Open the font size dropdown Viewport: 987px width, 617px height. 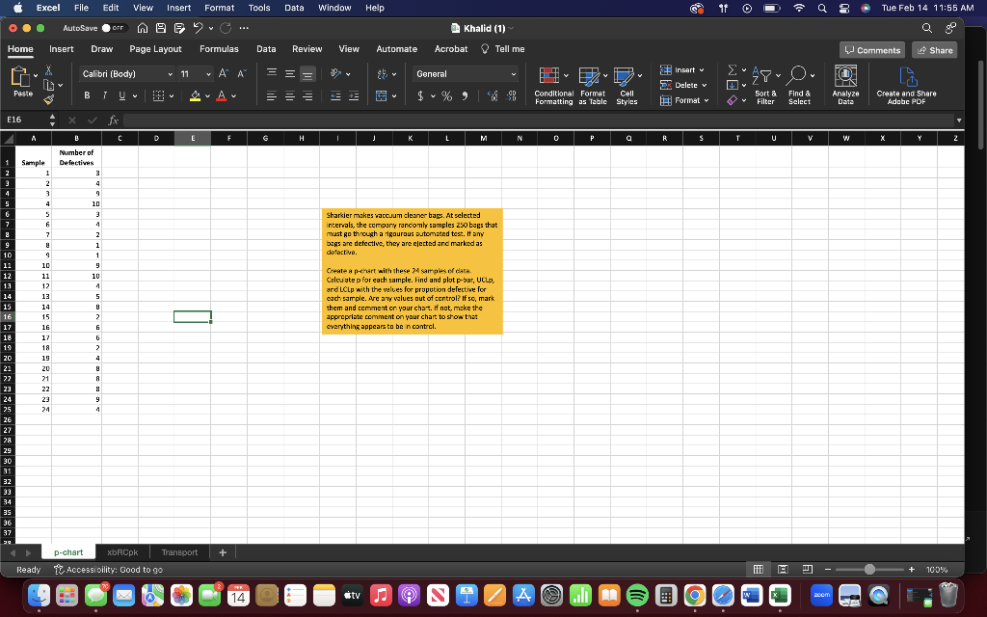(210, 73)
